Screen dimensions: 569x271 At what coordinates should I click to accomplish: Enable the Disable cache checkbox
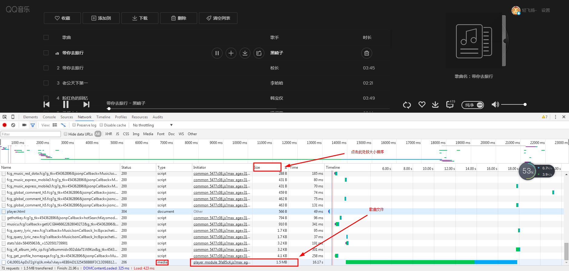101,125
